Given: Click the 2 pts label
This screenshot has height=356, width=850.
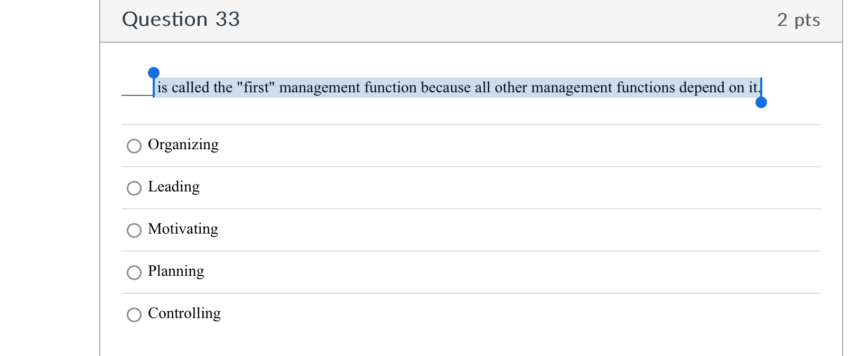Looking at the screenshot, I should [x=798, y=20].
